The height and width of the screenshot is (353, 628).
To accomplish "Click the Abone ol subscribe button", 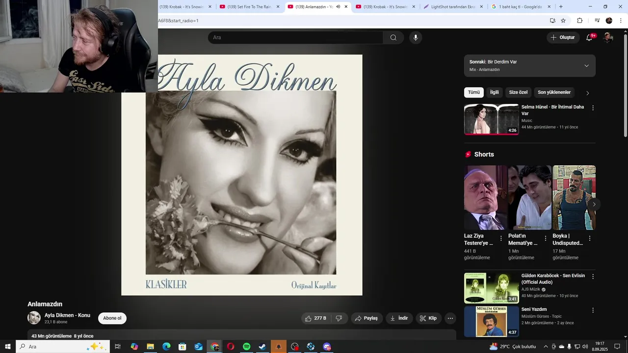I will (x=112, y=318).
